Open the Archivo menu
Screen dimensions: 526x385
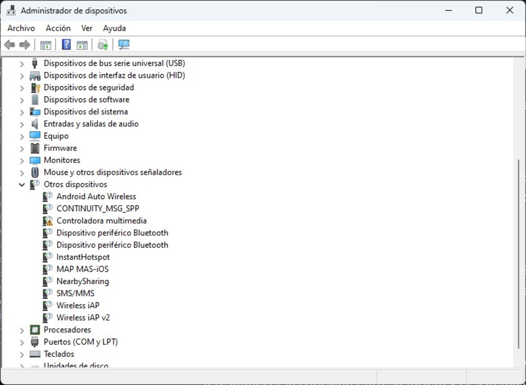coord(21,28)
